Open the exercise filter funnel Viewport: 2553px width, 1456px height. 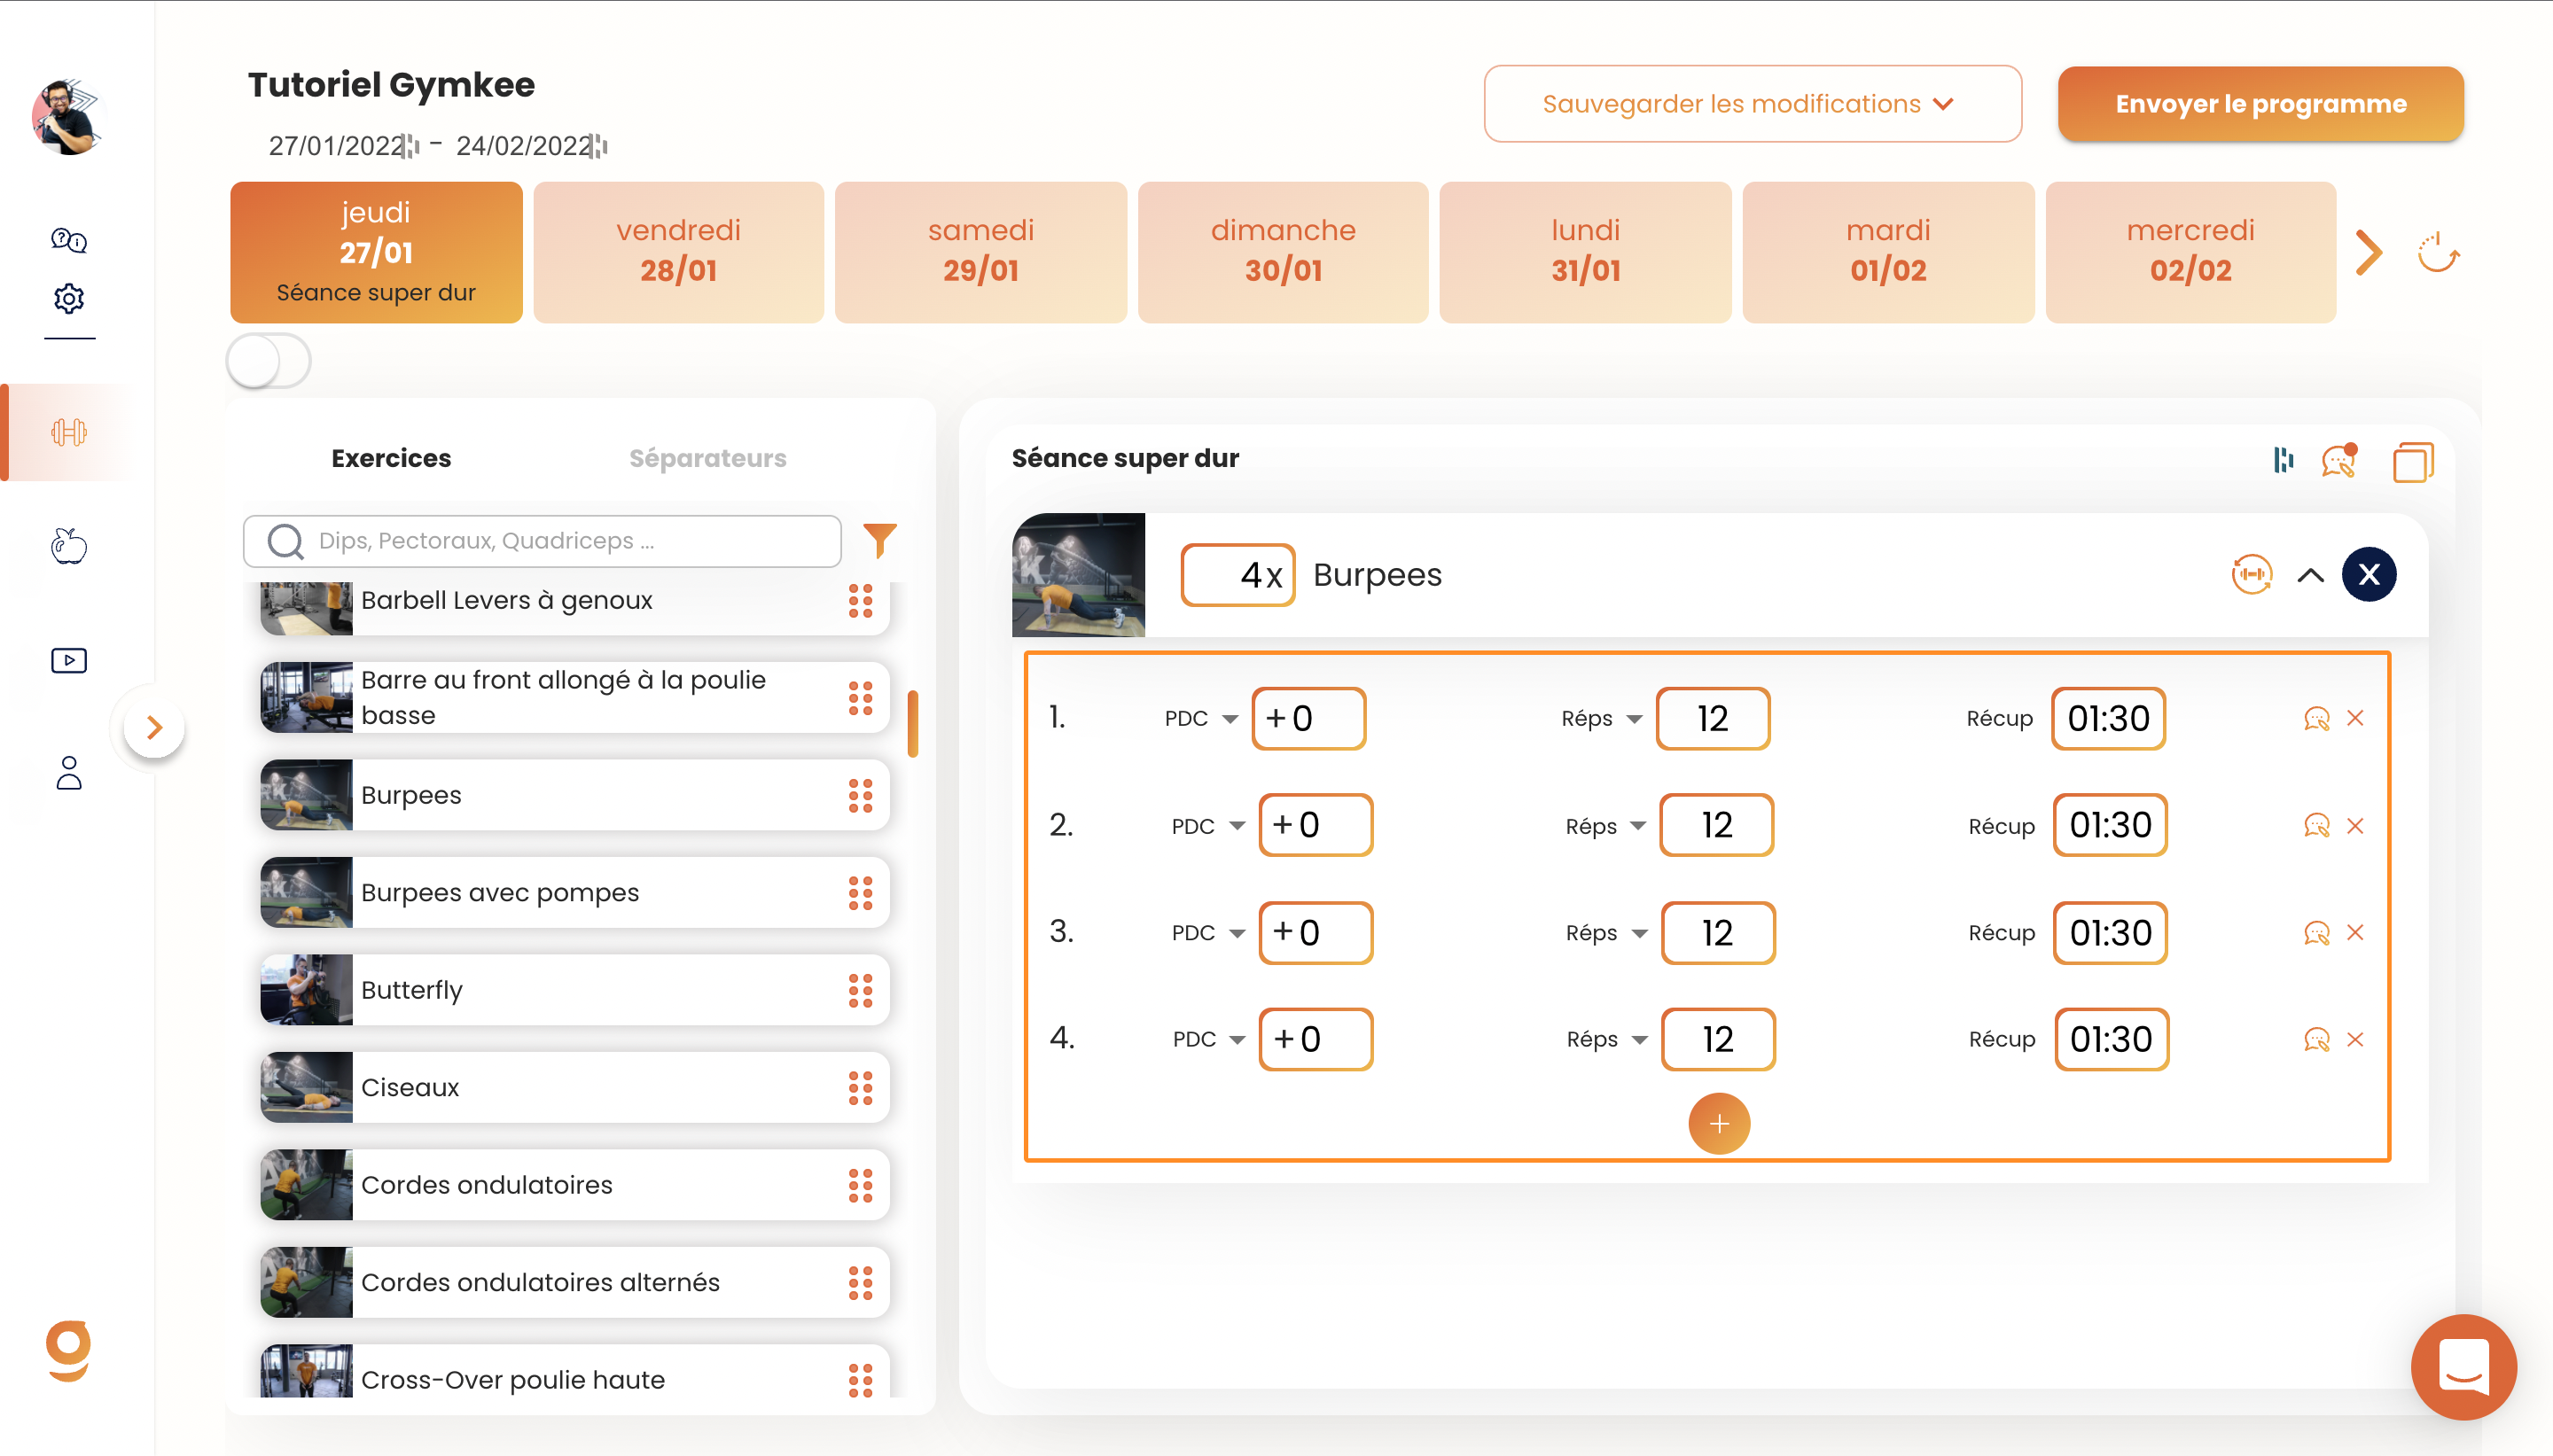tap(880, 539)
